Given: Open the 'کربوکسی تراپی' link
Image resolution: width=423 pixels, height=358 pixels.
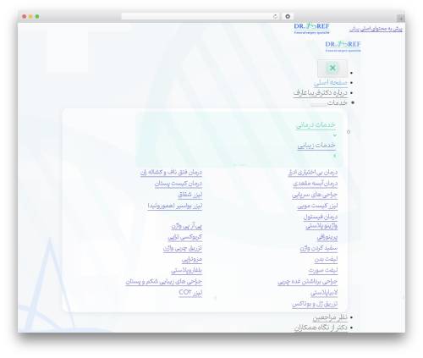Looking at the screenshot, I should 185,237.
